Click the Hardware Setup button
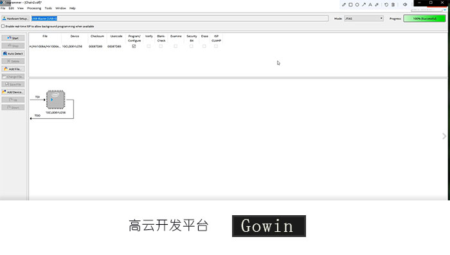450x255 pixels. tap(15, 19)
